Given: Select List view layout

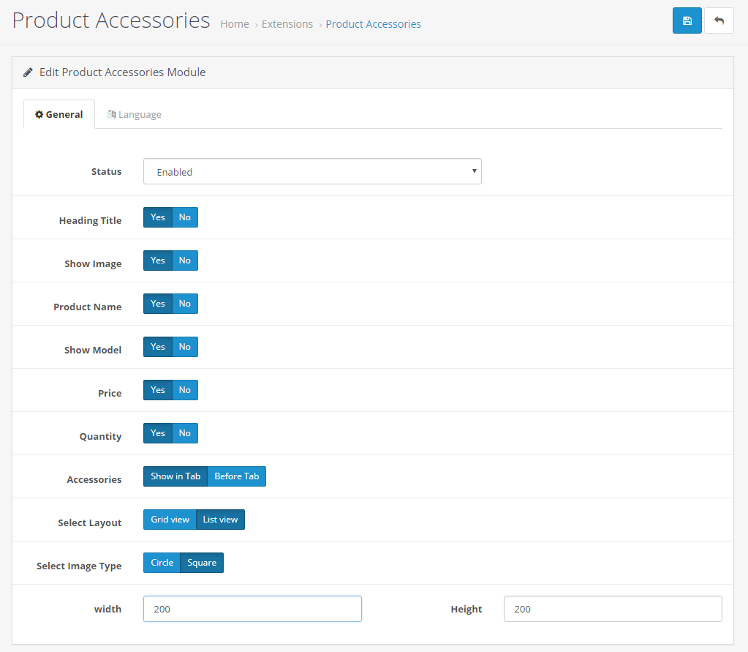Looking at the screenshot, I should click(x=220, y=520).
